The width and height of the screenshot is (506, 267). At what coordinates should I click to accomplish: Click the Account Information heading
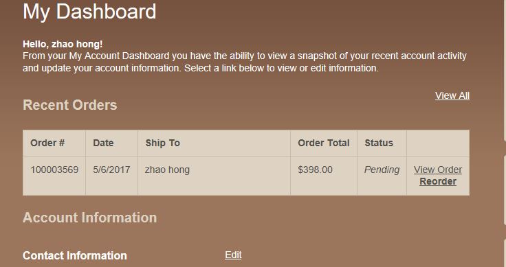(89, 218)
